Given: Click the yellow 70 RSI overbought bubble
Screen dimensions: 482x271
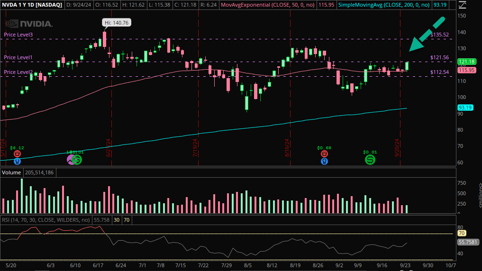Looking at the screenshot, I should tap(462, 233).
